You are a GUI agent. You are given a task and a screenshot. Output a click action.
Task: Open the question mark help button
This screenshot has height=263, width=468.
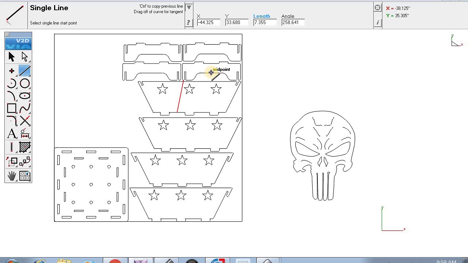tap(189, 23)
